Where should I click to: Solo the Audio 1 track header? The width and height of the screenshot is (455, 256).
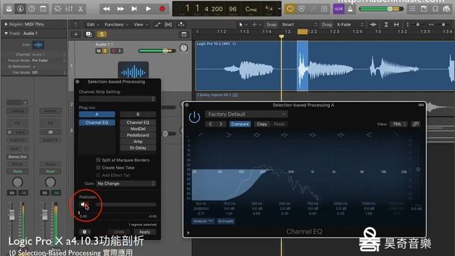(105, 50)
